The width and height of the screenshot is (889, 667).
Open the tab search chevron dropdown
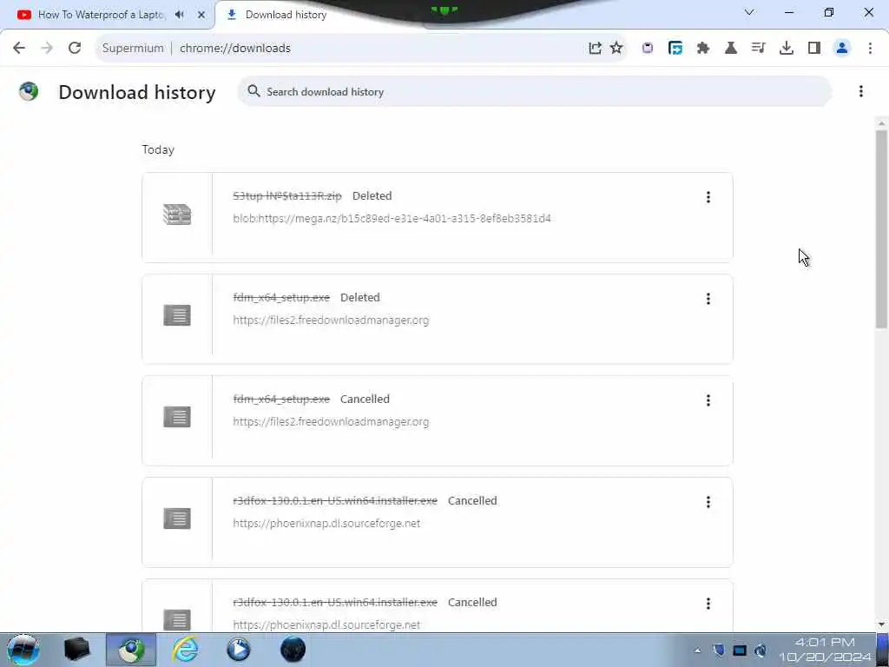pos(749,12)
